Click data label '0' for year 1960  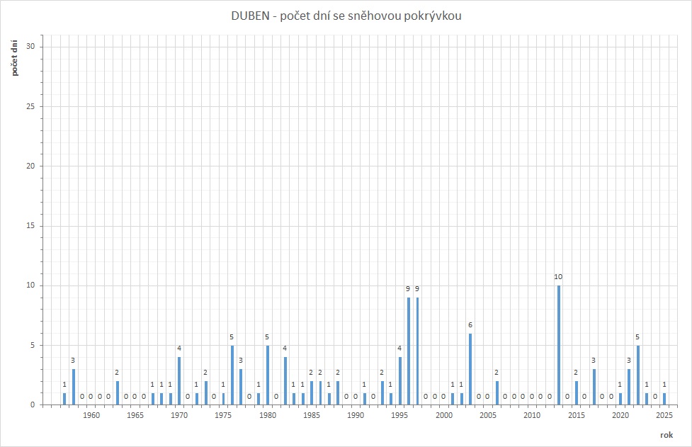click(x=91, y=396)
